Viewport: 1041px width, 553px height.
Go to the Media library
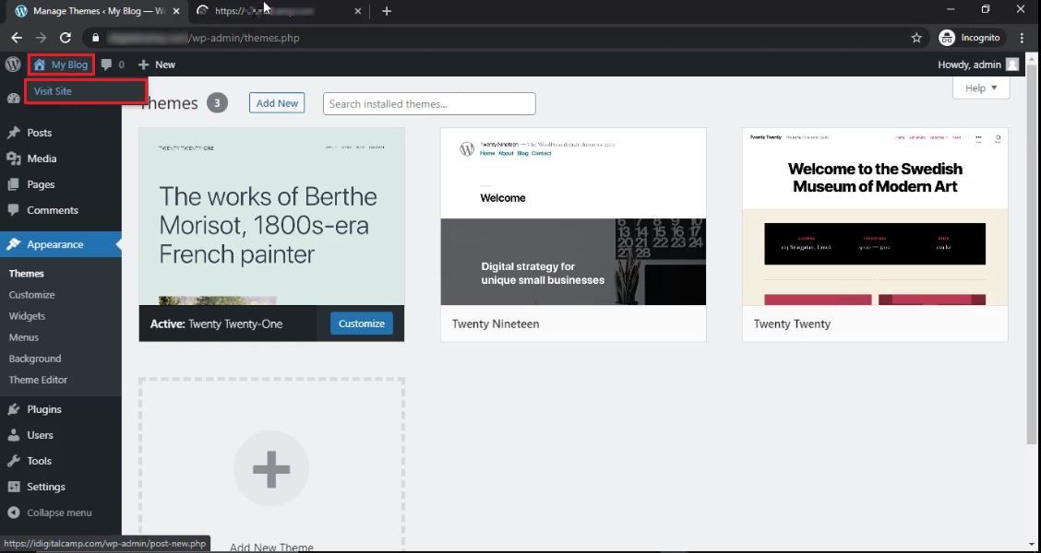(x=42, y=159)
